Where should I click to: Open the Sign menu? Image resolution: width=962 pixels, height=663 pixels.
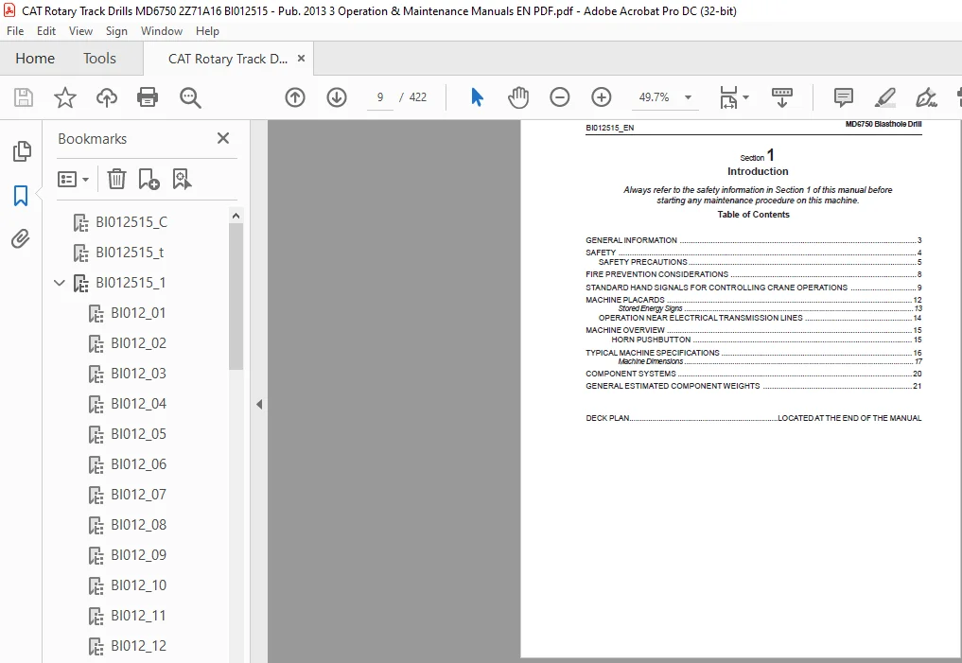[x=116, y=31]
